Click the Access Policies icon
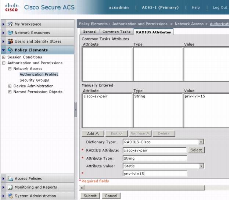Screen dimensions: 230x200 click(10, 179)
